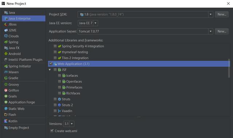Select the Gradle icon
This screenshot has height=138, width=233.
[x=6, y=78]
